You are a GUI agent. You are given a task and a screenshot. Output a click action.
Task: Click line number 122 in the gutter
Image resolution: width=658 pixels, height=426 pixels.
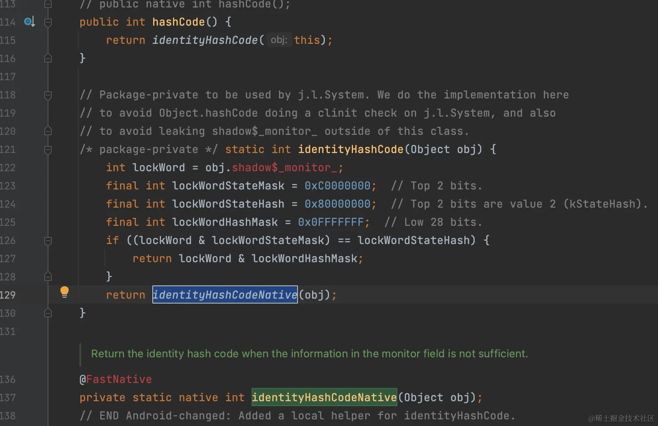(8, 168)
